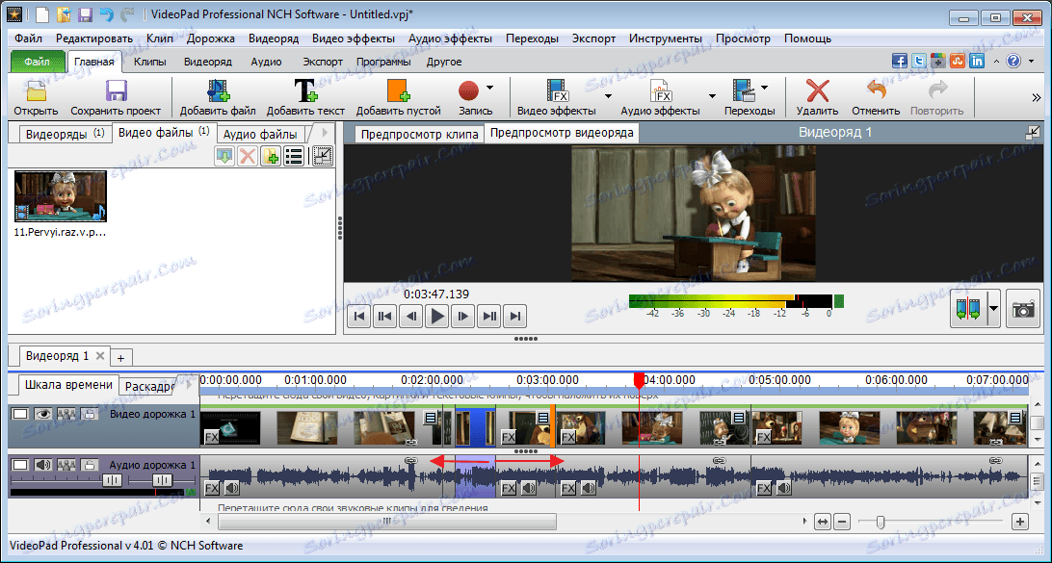
Task: Mute Аудио дорожка 1 with speaker icon
Action: [x=43, y=465]
